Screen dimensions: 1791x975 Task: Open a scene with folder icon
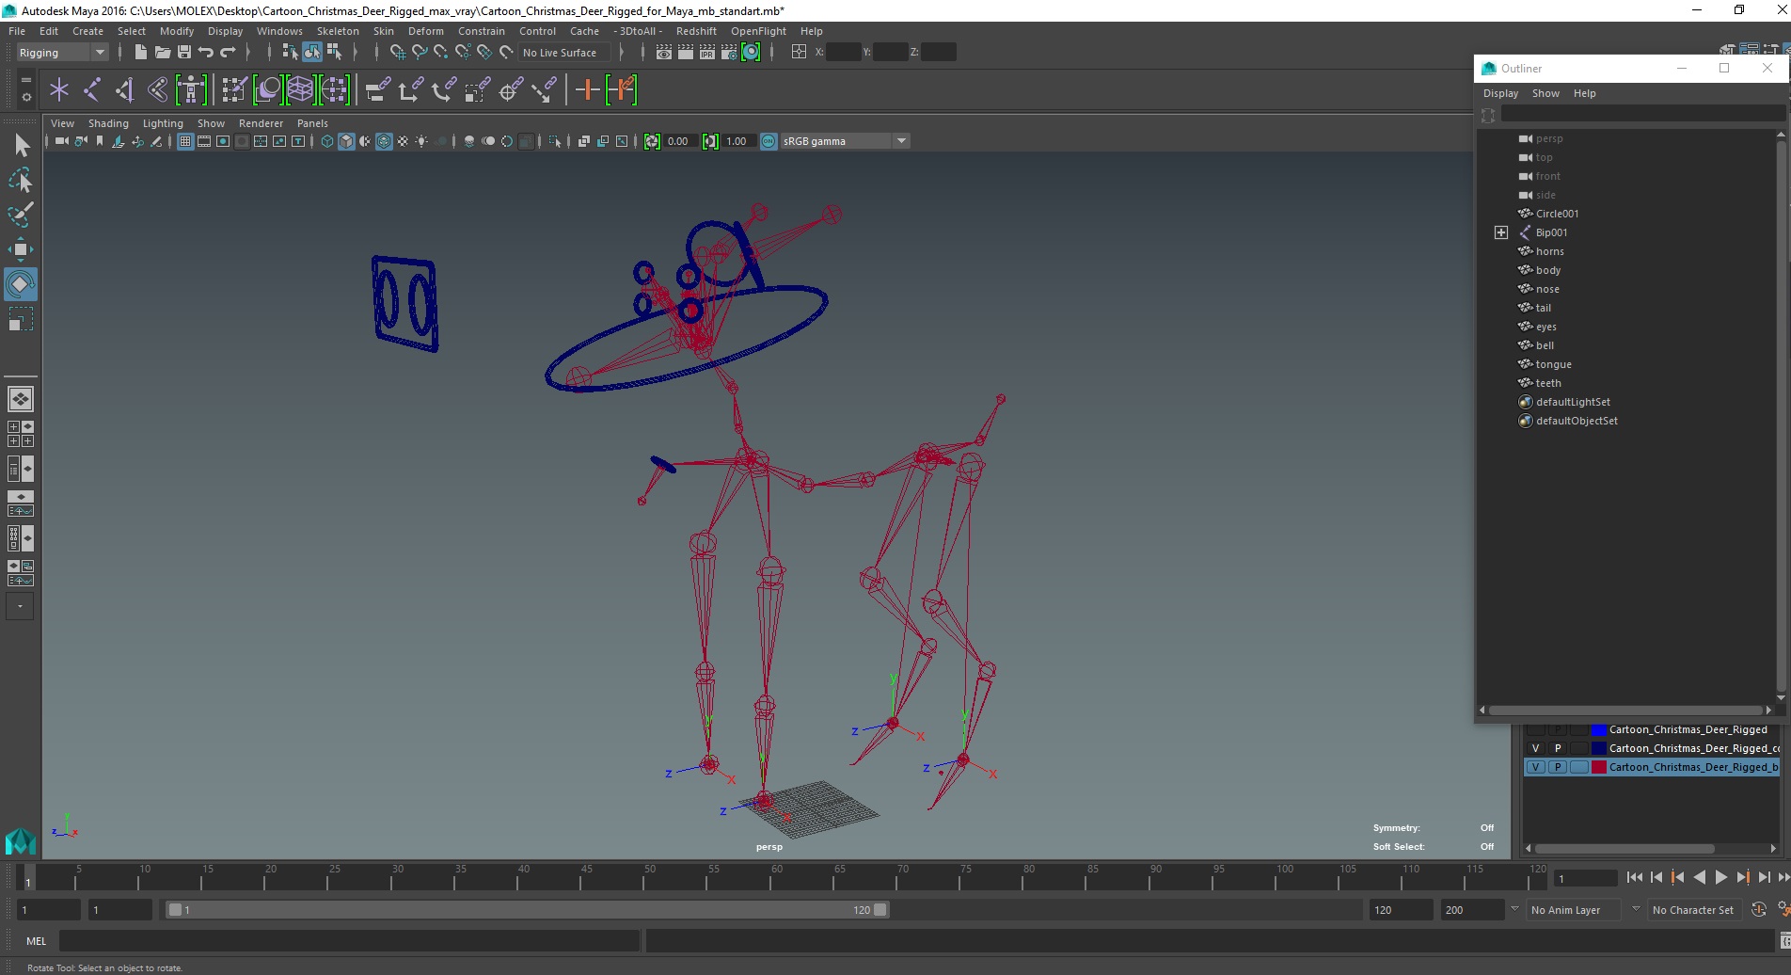pos(162,53)
